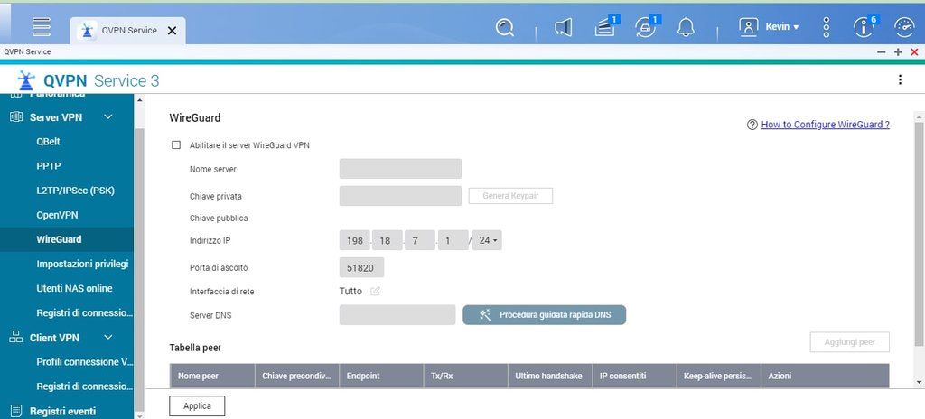Open the subnet mask 24 dropdown
925x419 pixels.
point(487,240)
